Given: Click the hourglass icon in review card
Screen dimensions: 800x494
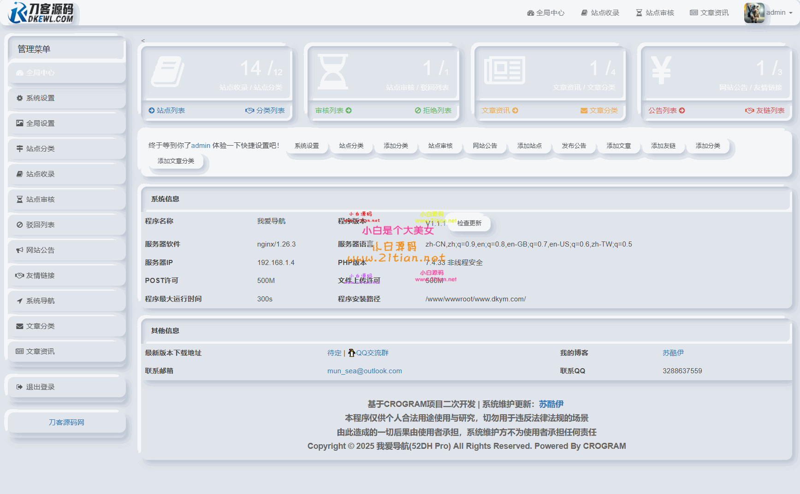Looking at the screenshot, I should coord(333,71).
